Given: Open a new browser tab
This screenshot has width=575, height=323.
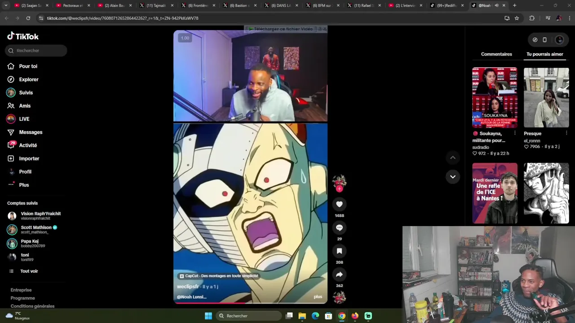Looking at the screenshot, I should [514, 5].
